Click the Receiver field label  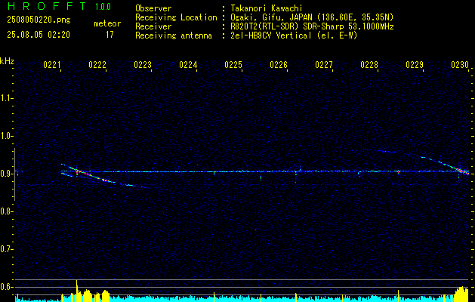(153, 26)
